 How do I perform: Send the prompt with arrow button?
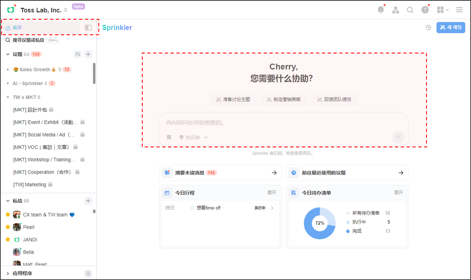[x=398, y=137]
